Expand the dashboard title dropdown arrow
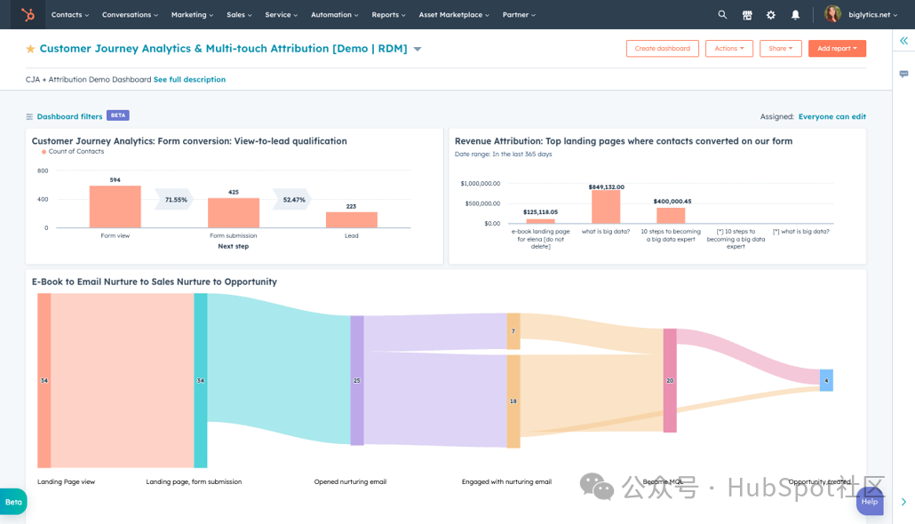This screenshot has height=524, width=915. point(418,50)
